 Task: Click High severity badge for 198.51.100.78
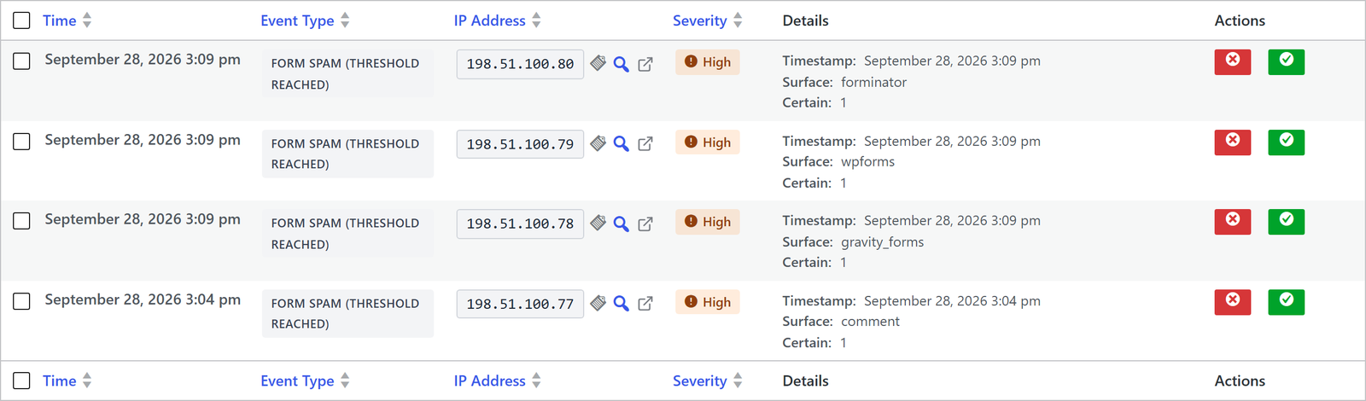(x=708, y=222)
